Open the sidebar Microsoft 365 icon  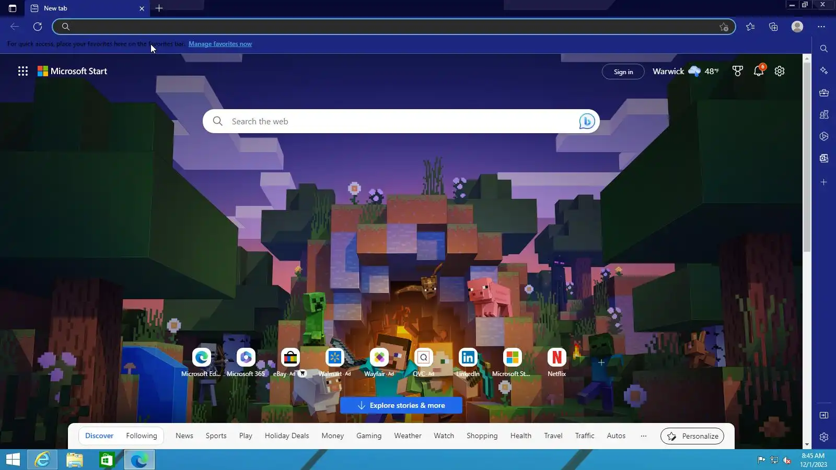pyautogui.click(x=824, y=136)
